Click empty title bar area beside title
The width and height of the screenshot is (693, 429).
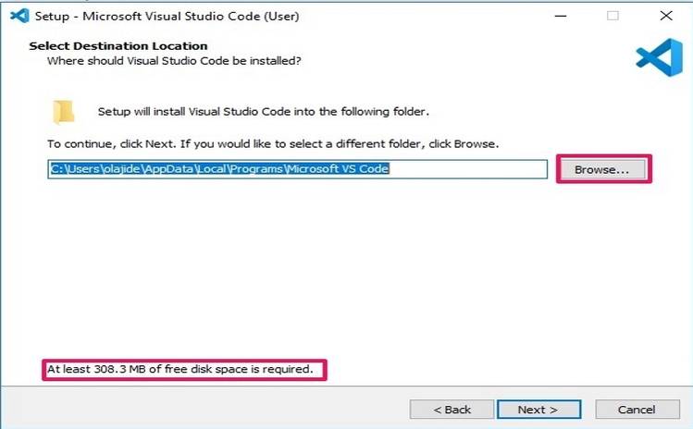coord(416,17)
